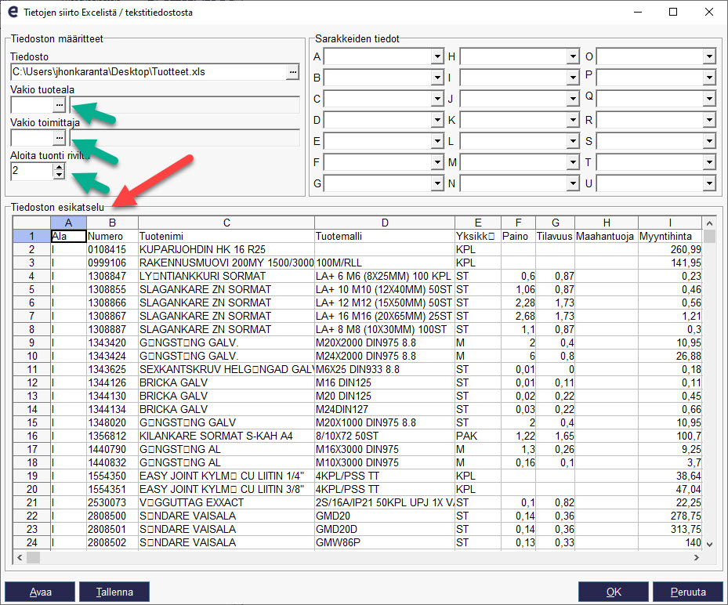This screenshot has height=605, width=728.
Task: Click the vertical scrollbar thumb in preview
Action: coord(709,237)
